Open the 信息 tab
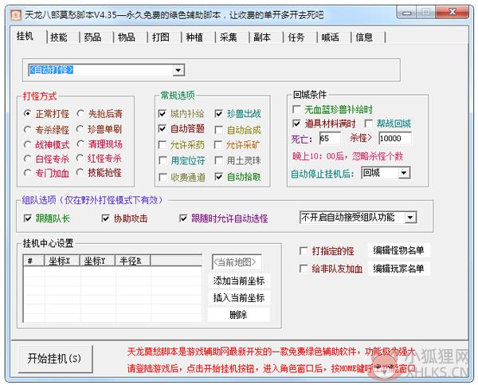 [364, 37]
